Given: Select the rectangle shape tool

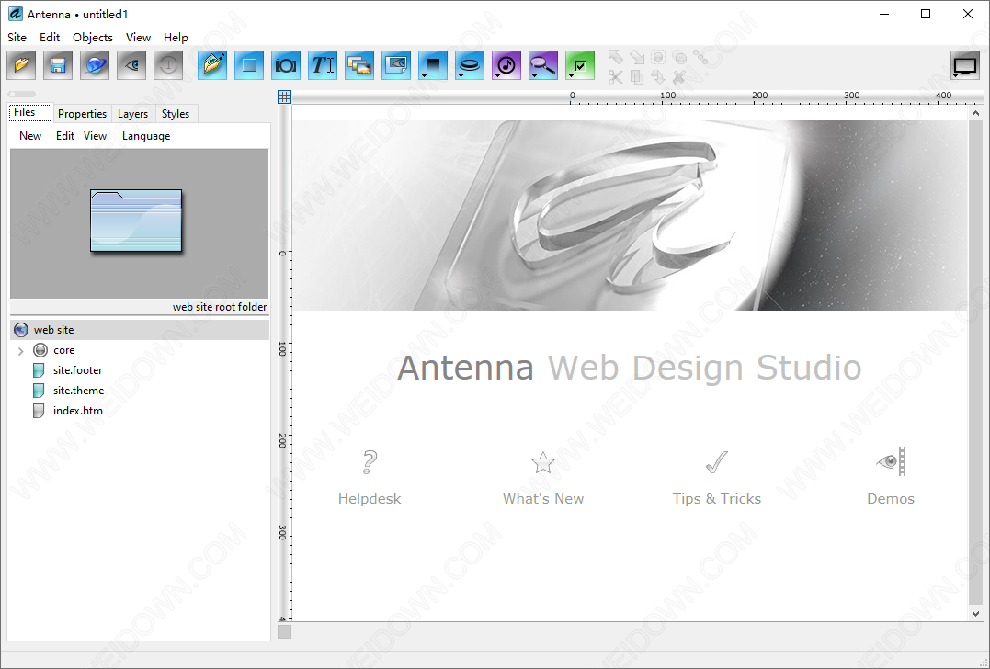Looking at the screenshot, I should click(249, 65).
